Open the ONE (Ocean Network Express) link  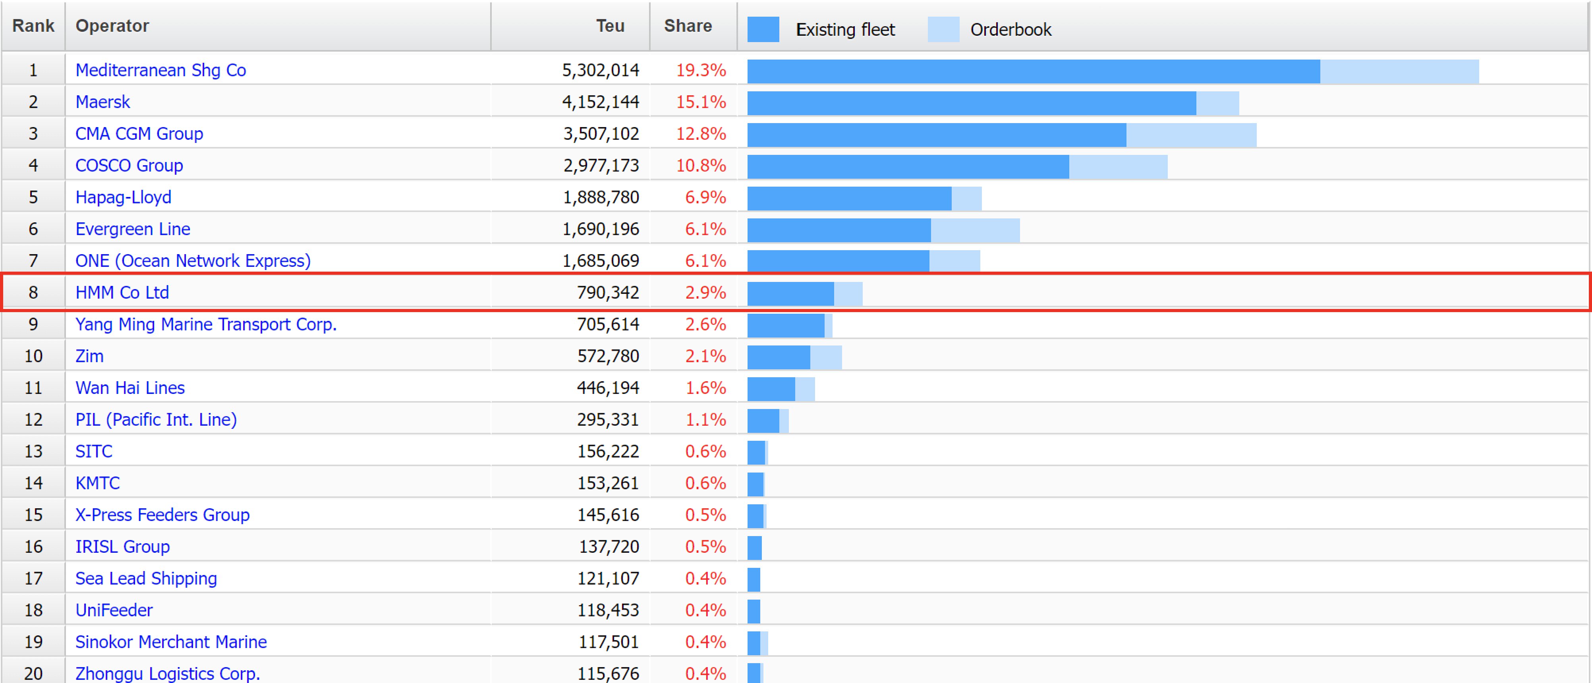coord(193,261)
